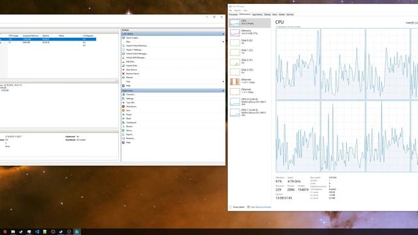
Task: Click Fewer details in Task Manager
Action: (x=236, y=207)
